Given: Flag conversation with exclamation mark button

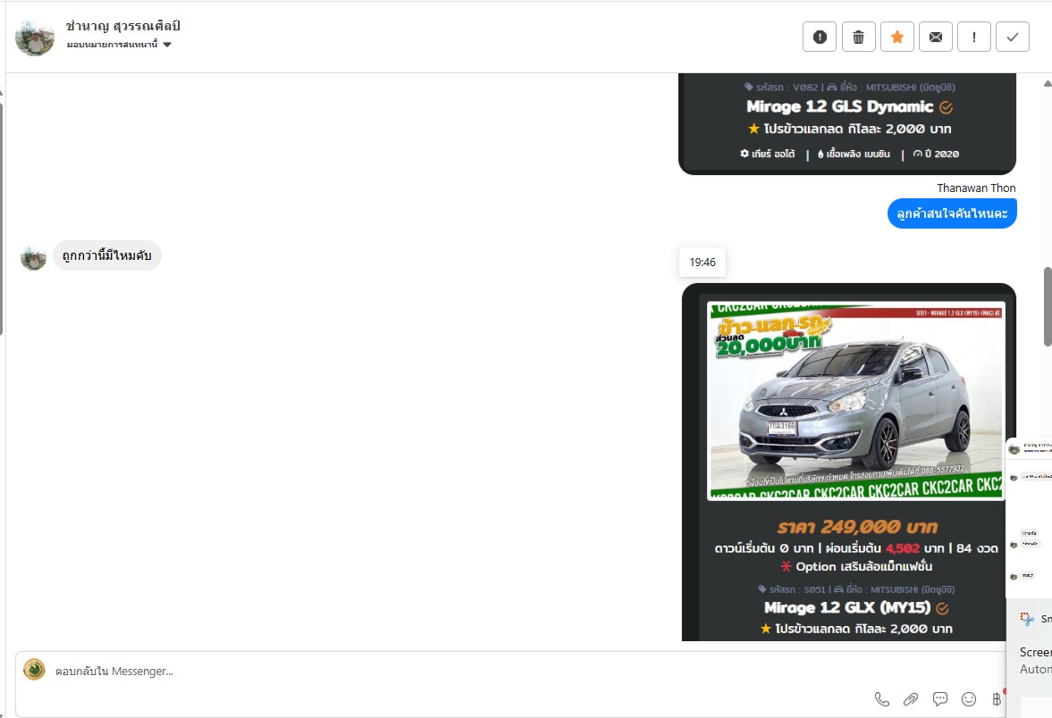Looking at the screenshot, I should point(973,37).
